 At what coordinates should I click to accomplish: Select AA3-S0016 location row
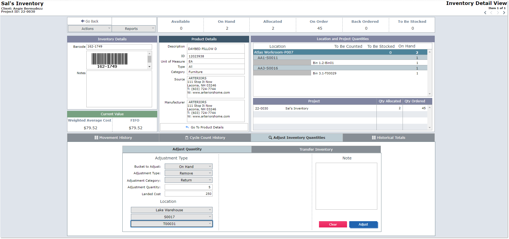coord(340,68)
